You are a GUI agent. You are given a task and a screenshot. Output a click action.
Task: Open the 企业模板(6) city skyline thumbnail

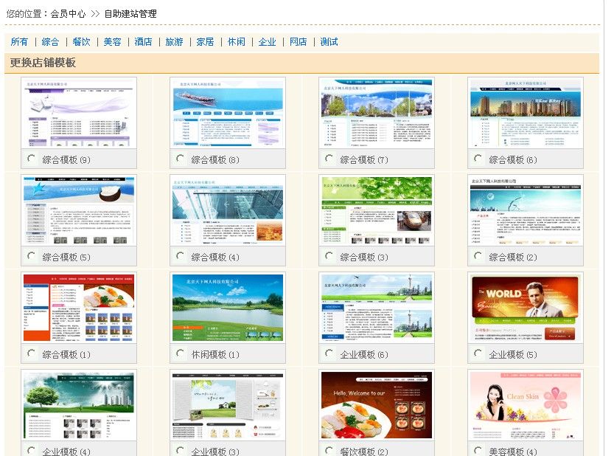[x=377, y=308]
